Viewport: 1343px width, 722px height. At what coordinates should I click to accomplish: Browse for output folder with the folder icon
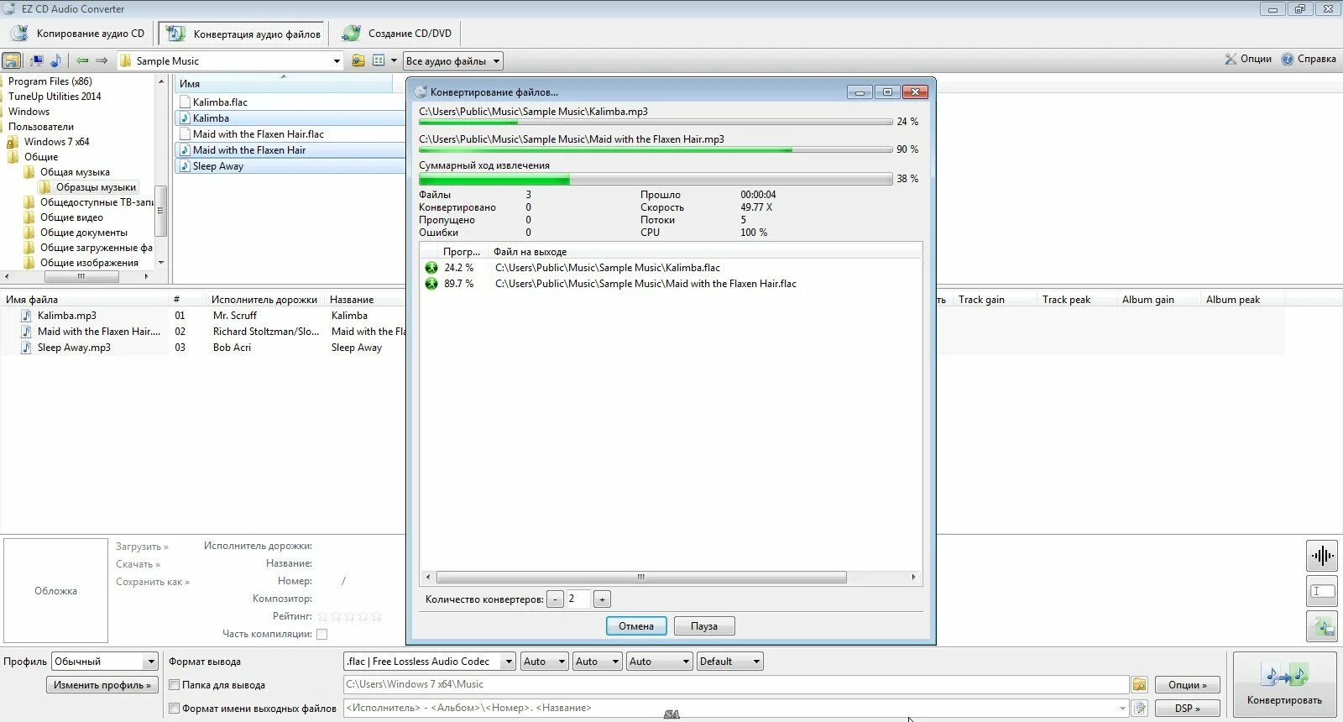click(x=1139, y=685)
